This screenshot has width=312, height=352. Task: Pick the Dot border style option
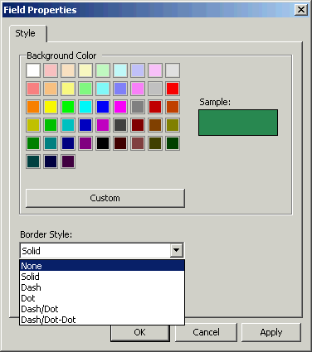point(102,298)
